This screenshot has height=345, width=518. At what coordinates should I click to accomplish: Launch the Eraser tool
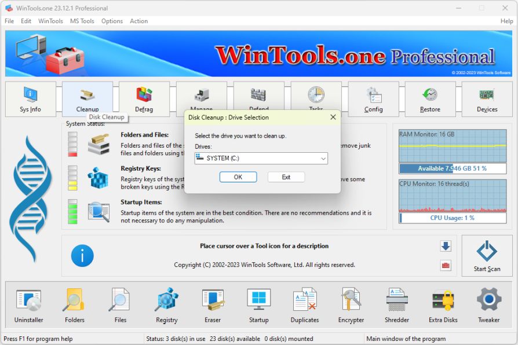click(x=213, y=305)
